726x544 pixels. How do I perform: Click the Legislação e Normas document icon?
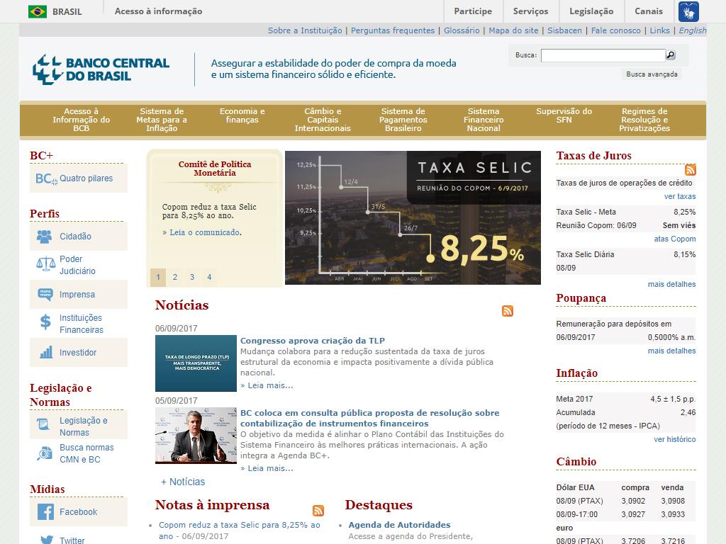tap(43, 424)
